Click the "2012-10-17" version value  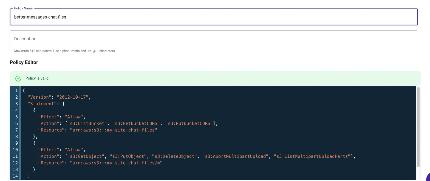73,97
